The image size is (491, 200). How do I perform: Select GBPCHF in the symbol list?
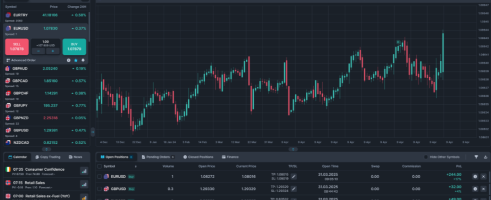pos(46,95)
